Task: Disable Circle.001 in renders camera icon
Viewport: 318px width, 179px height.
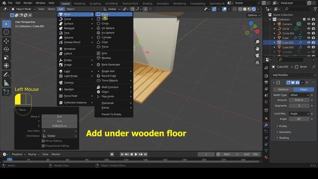Action: [x=314, y=33]
